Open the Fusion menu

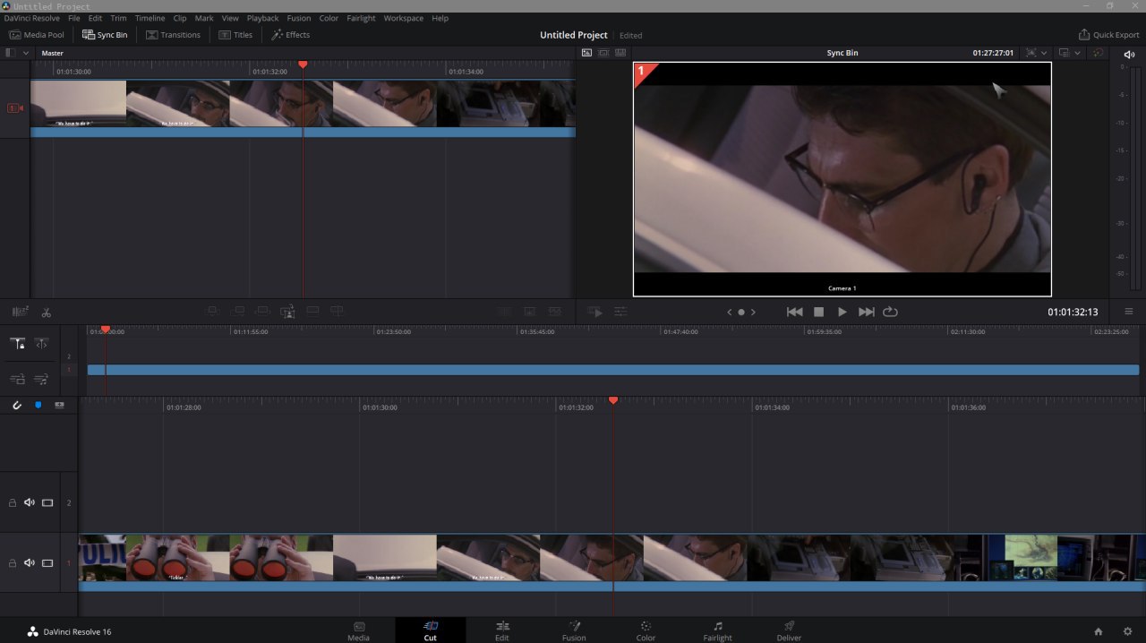tap(299, 18)
